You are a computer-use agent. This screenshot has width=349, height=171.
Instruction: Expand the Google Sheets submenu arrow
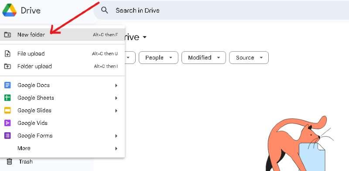coord(116,98)
